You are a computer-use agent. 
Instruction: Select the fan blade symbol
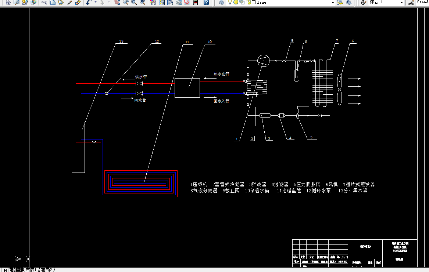(x=340, y=89)
